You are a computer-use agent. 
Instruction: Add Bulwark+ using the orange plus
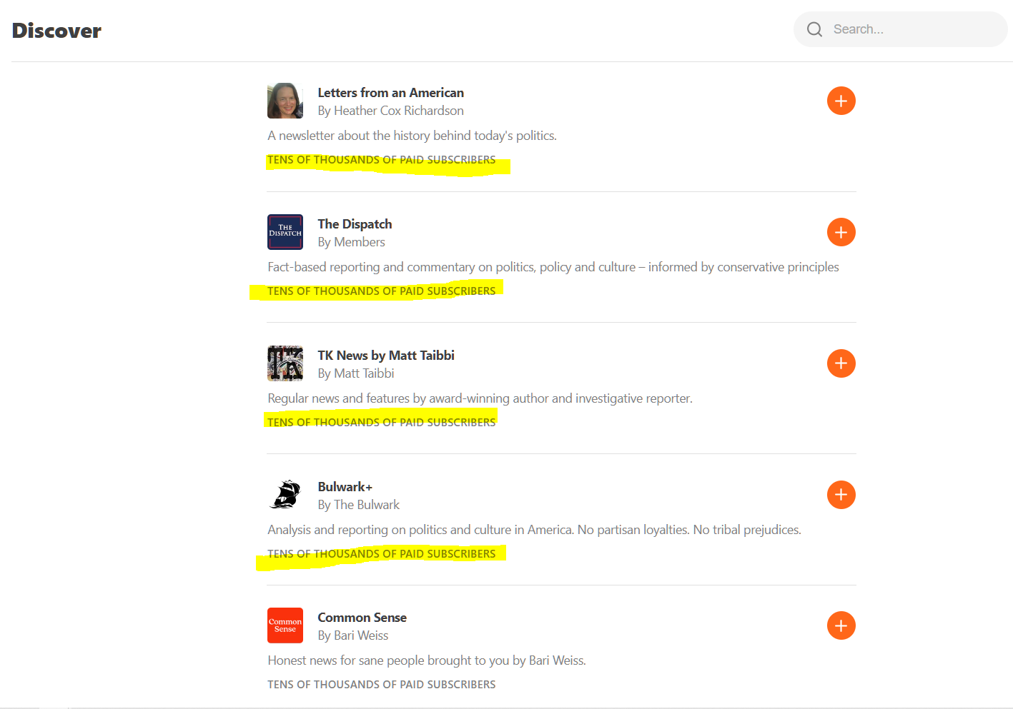[841, 495]
